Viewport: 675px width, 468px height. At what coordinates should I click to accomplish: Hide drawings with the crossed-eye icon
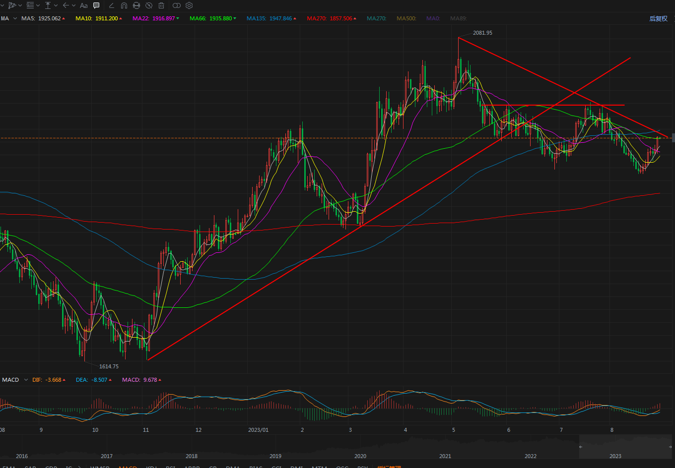pyautogui.click(x=149, y=5)
